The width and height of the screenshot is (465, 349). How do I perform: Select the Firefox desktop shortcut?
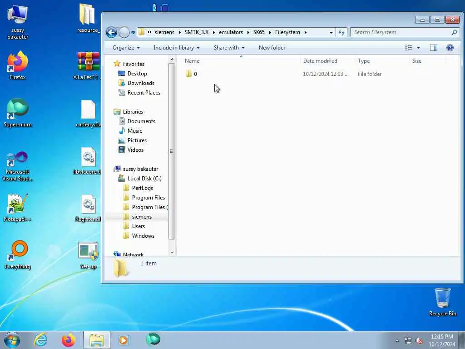18,65
